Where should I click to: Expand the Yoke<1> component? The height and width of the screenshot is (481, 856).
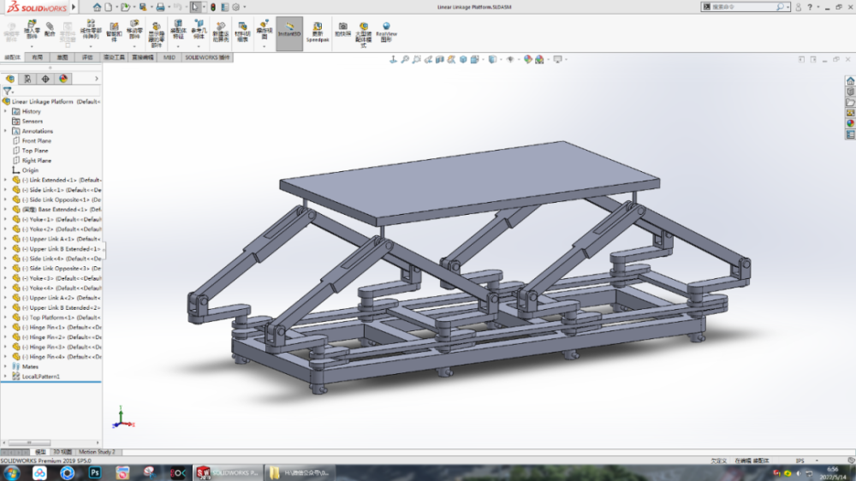pos(5,219)
